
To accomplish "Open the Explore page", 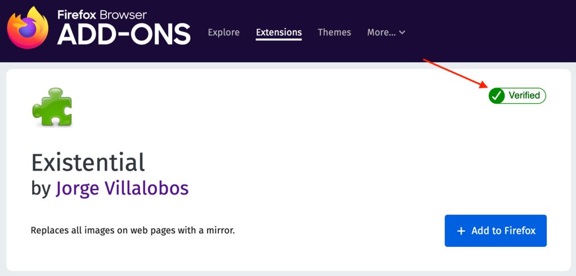I will pyautogui.click(x=223, y=33).
